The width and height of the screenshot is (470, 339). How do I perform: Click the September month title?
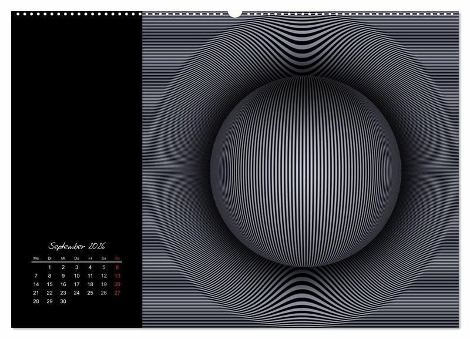click(77, 246)
